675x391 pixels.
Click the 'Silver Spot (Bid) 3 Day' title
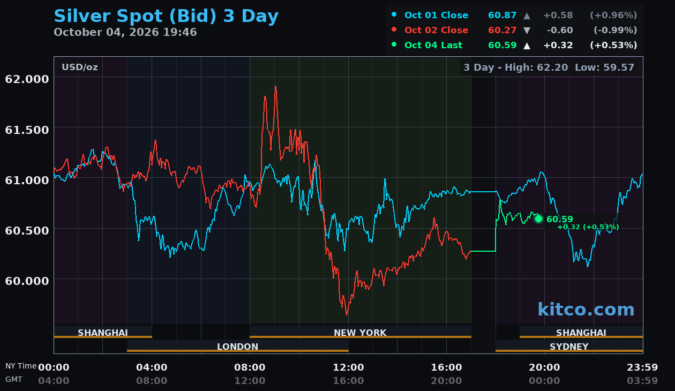(x=166, y=16)
